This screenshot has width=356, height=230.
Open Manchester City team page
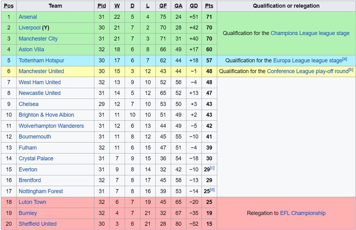[x=38, y=38]
